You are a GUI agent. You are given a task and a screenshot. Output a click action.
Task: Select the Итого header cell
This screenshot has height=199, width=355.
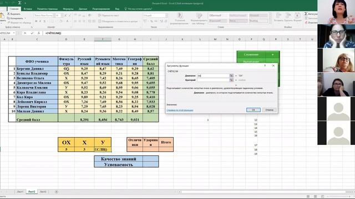pos(166,142)
